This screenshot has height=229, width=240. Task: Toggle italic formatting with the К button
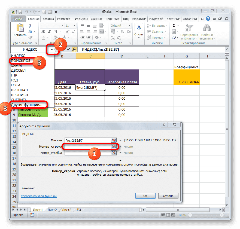pos(49,32)
